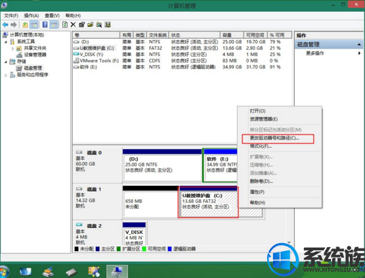The width and height of the screenshot is (365, 278).
Task: Open the 帮助(H) menu
Action: 73,16
